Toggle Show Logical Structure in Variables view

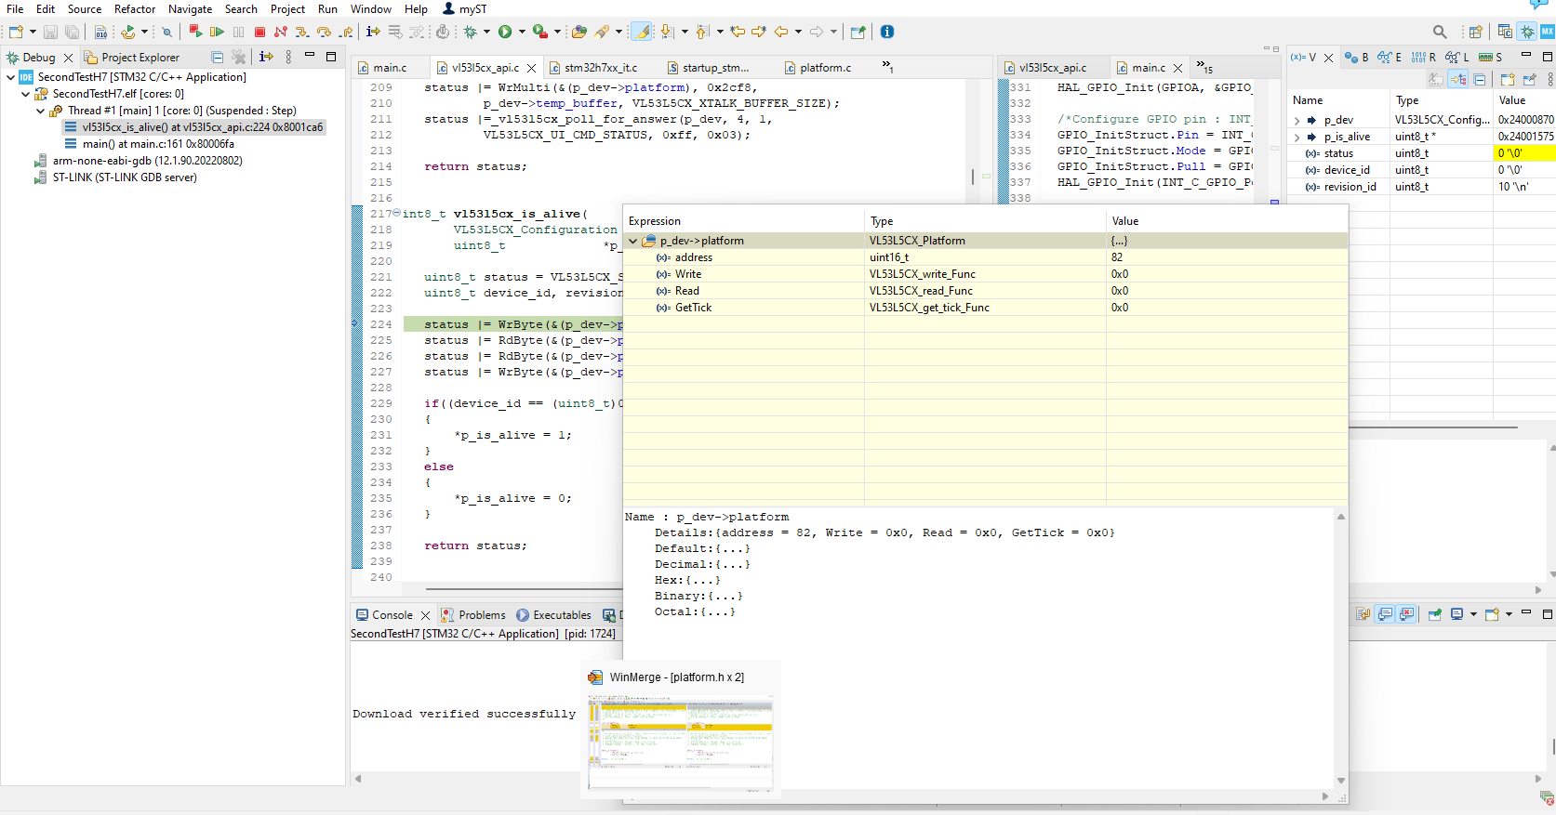tap(1458, 80)
